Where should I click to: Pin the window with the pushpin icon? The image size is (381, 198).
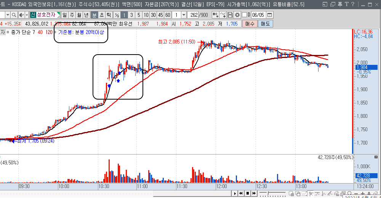click(340, 4)
